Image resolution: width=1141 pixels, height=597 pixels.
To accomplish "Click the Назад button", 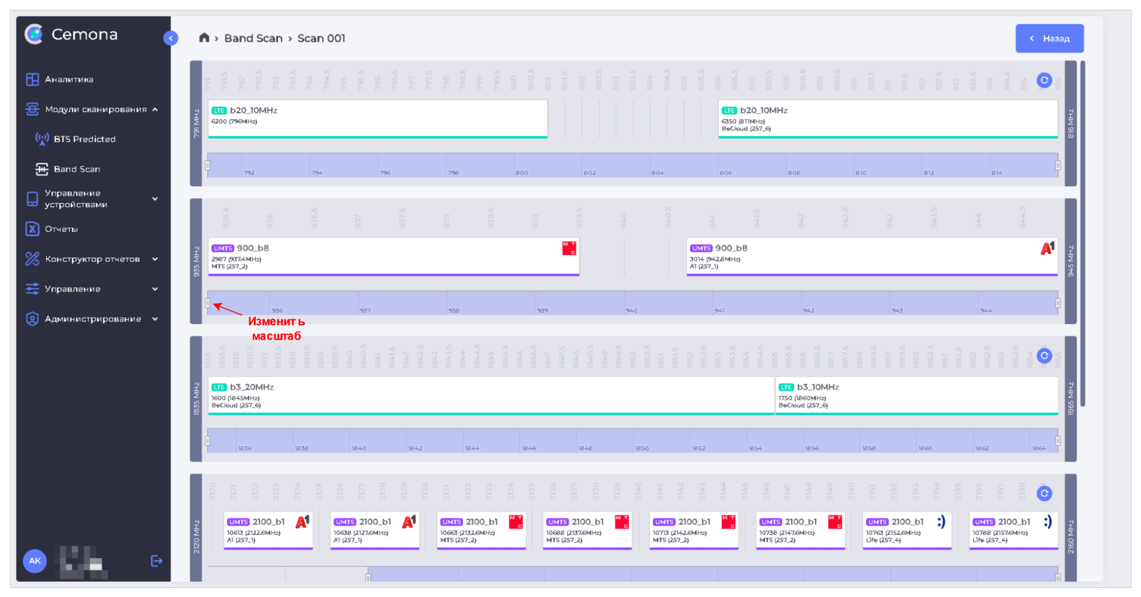I will coord(1049,38).
